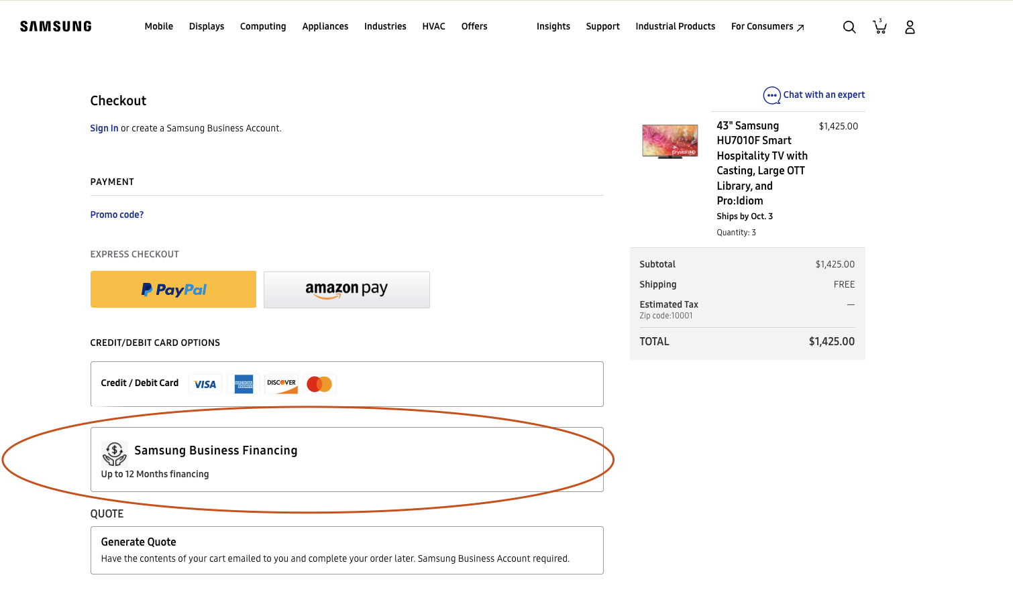Open the shopping cart icon
Image resolution: width=1013 pixels, height=610 pixels.
879,27
